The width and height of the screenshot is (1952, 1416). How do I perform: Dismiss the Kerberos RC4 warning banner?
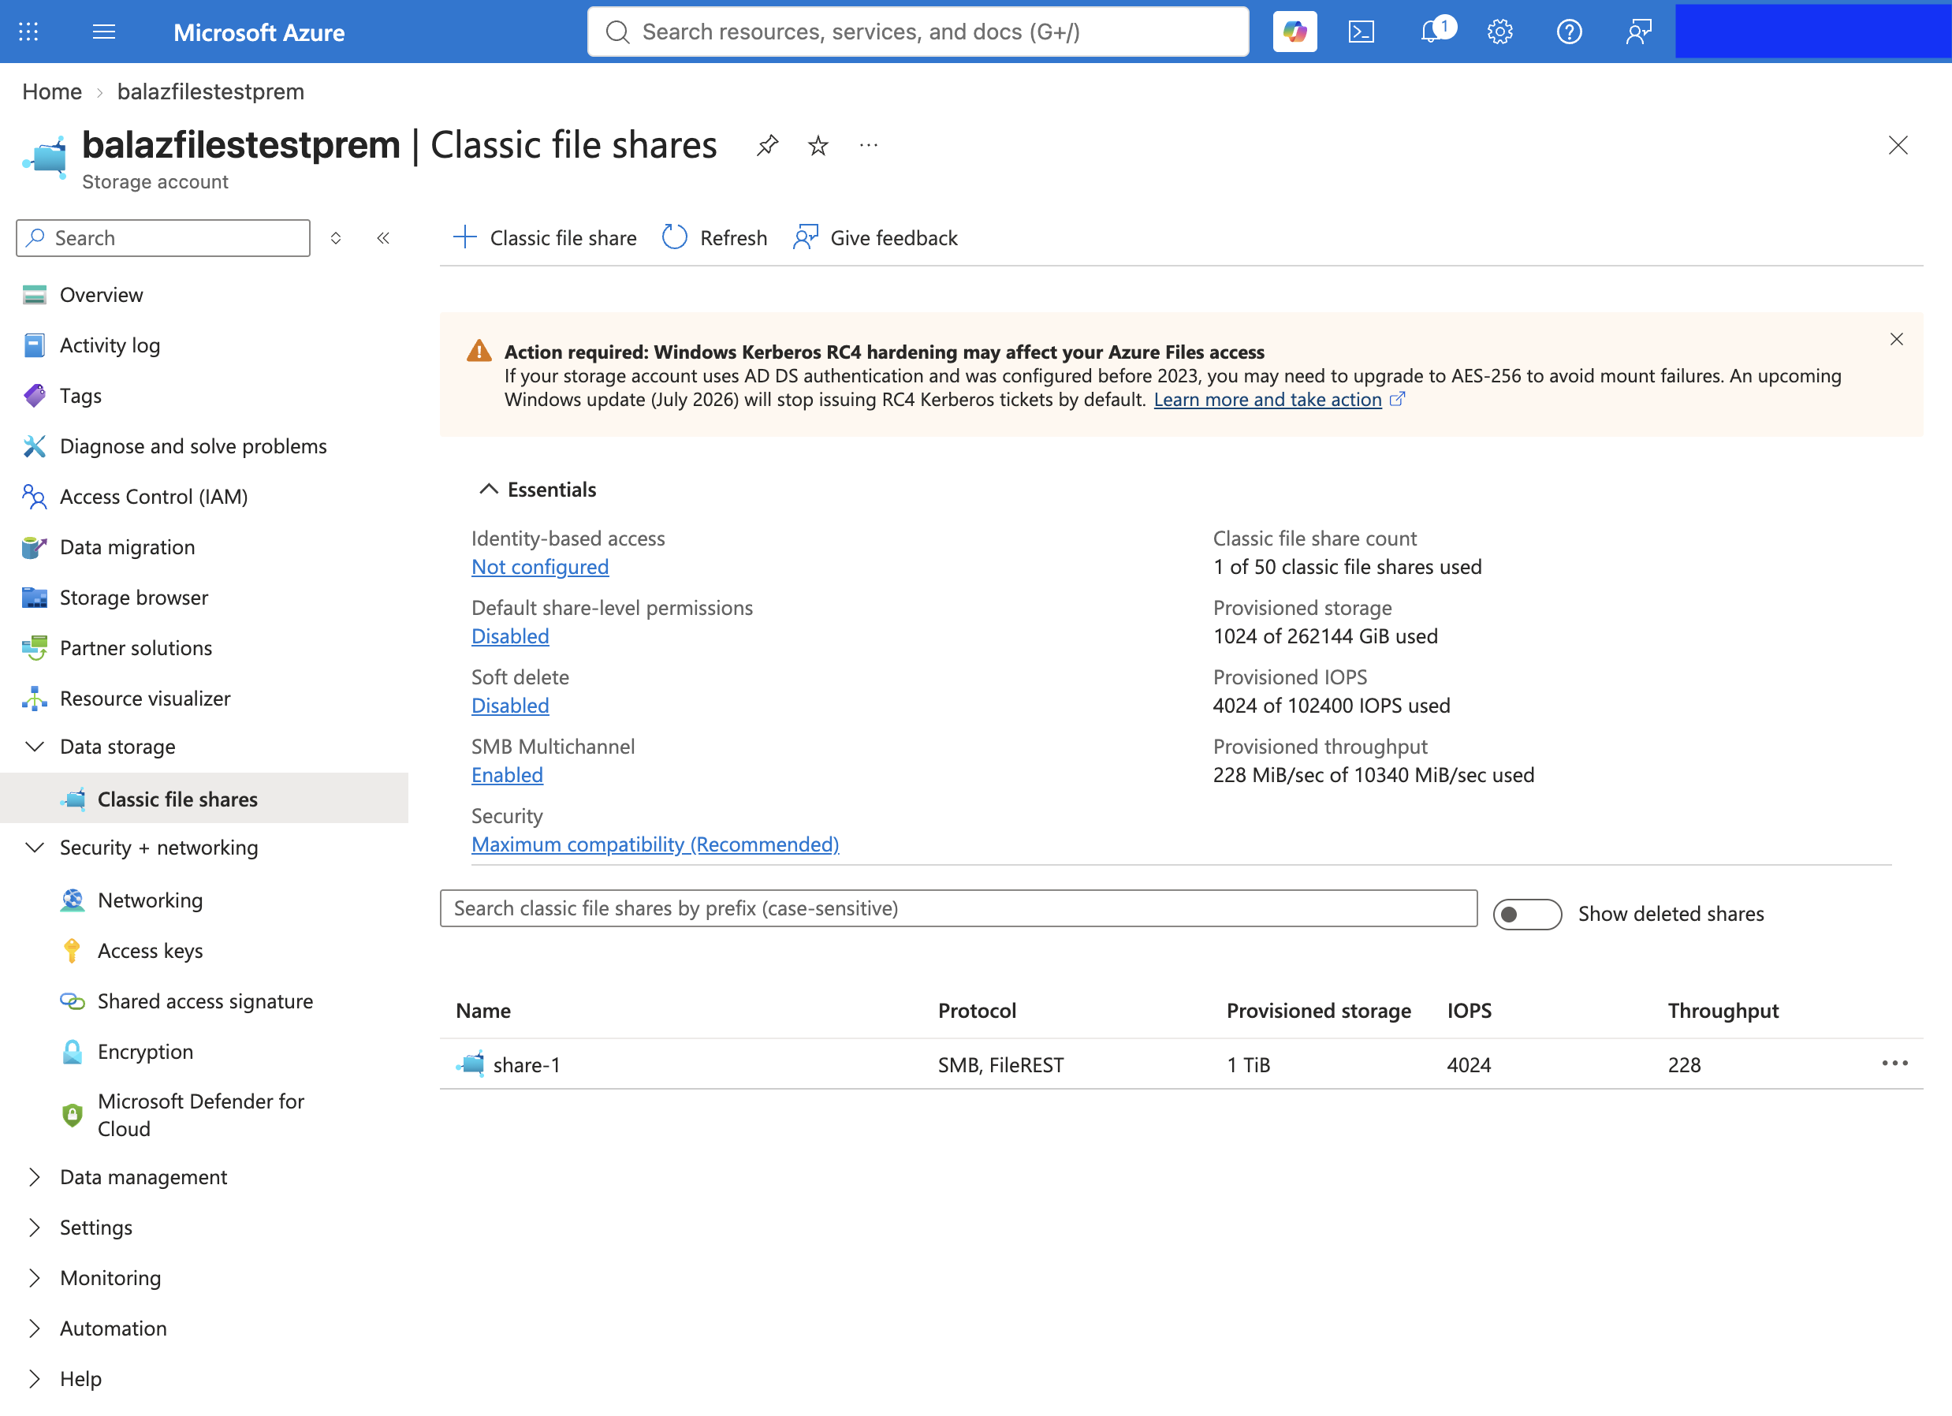point(1896,339)
